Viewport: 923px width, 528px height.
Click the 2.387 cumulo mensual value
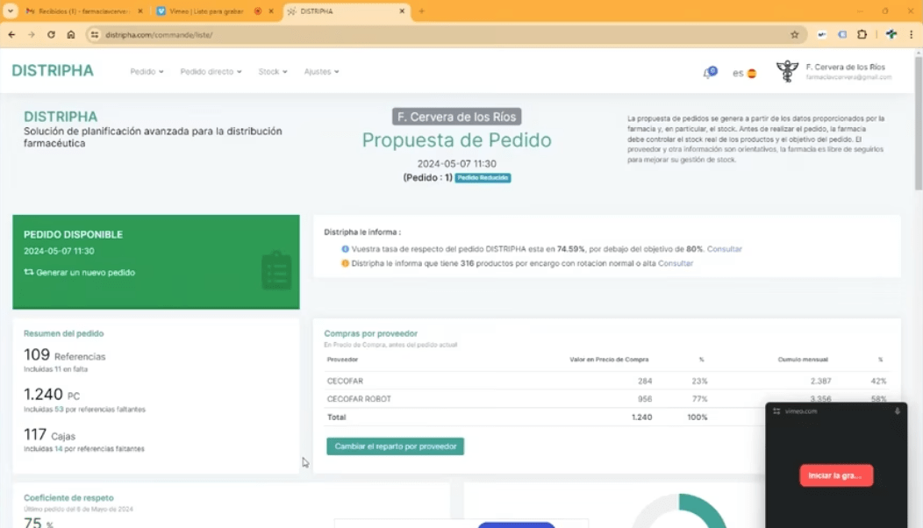click(x=820, y=381)
